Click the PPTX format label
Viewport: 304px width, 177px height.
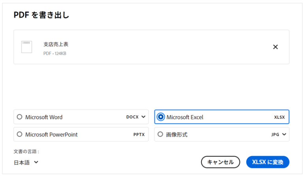pos(139,135)
